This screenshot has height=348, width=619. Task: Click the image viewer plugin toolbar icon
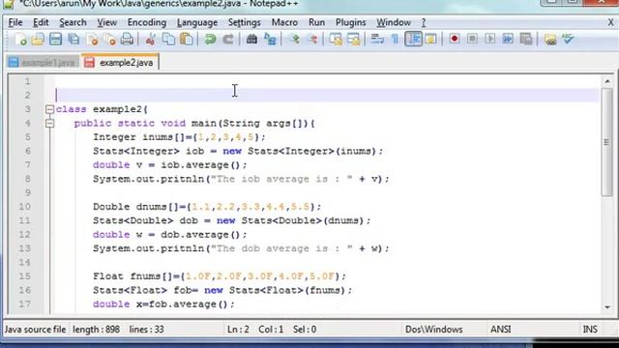550,39
